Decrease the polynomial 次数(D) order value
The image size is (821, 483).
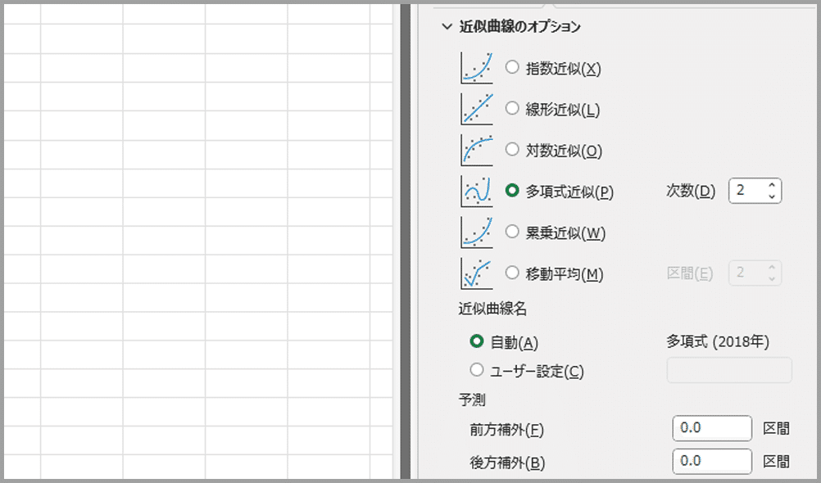[771, 196]
